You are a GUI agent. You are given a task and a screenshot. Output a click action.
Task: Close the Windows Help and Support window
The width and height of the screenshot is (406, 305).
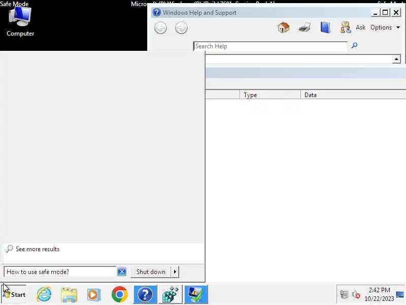tap(396, 12)
